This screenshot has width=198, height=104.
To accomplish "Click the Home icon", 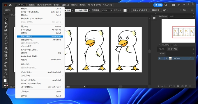I will click(x=10, y=5).
